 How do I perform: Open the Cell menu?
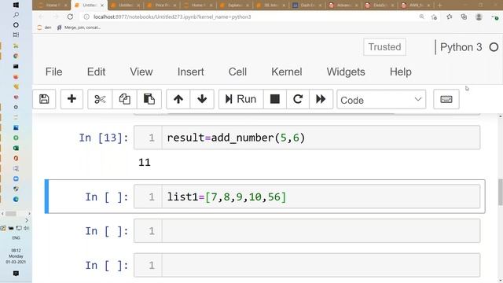pos(237,72)
